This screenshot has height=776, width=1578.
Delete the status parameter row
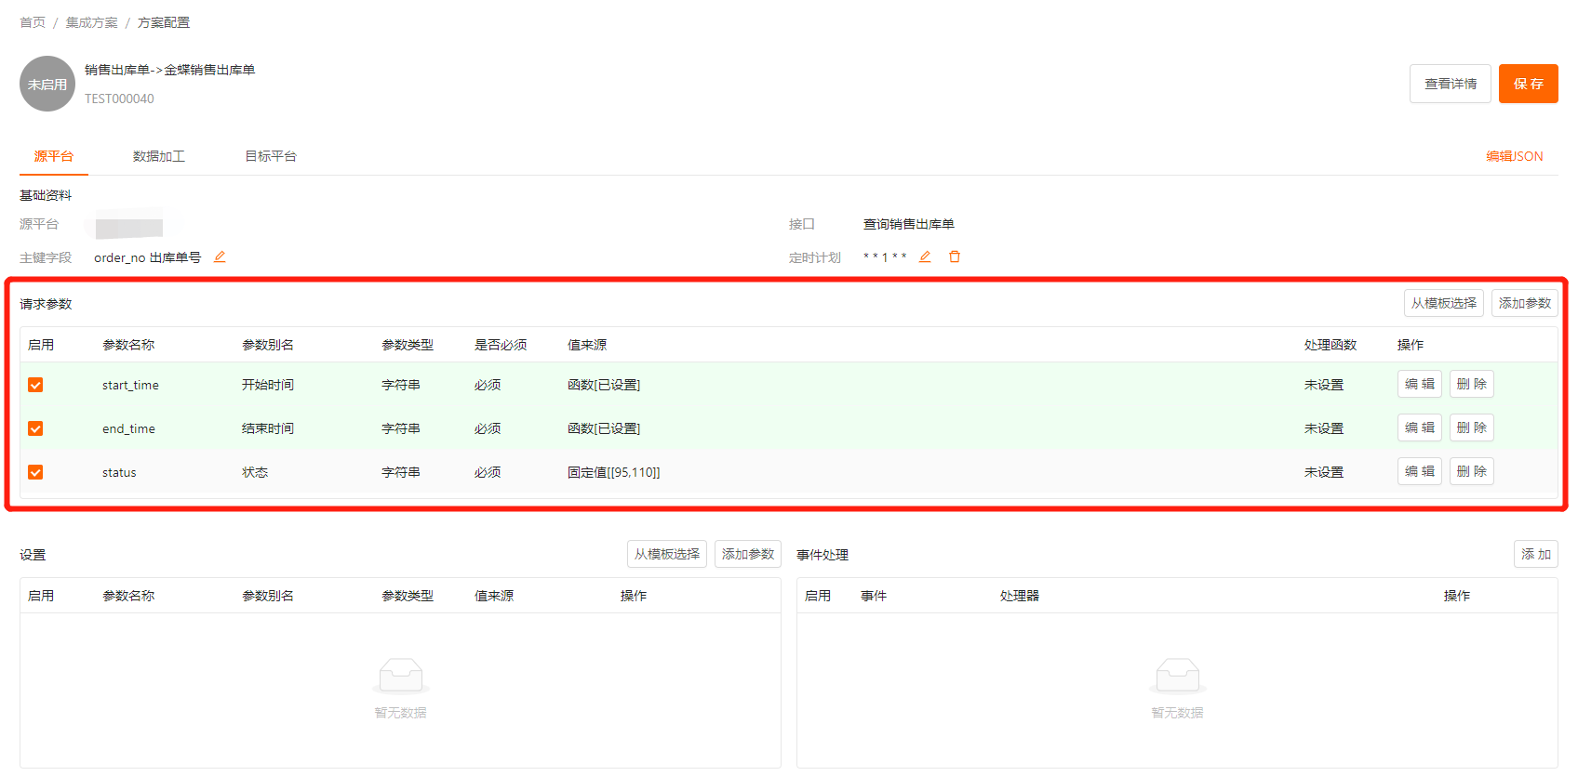click(x=1471, y=471)
